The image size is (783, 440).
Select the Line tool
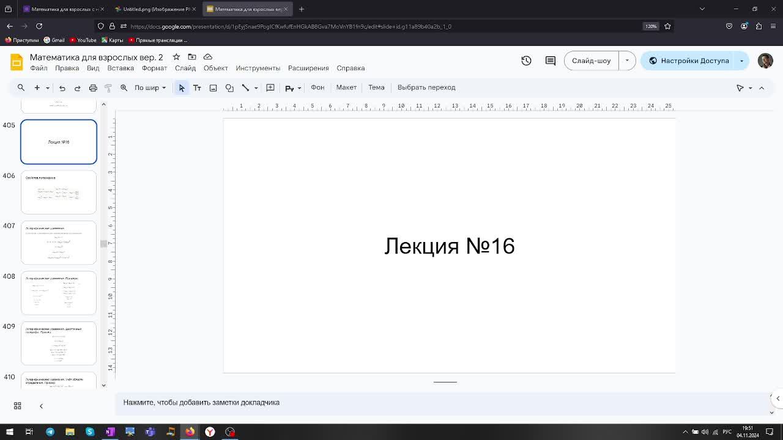coord(245,87)
